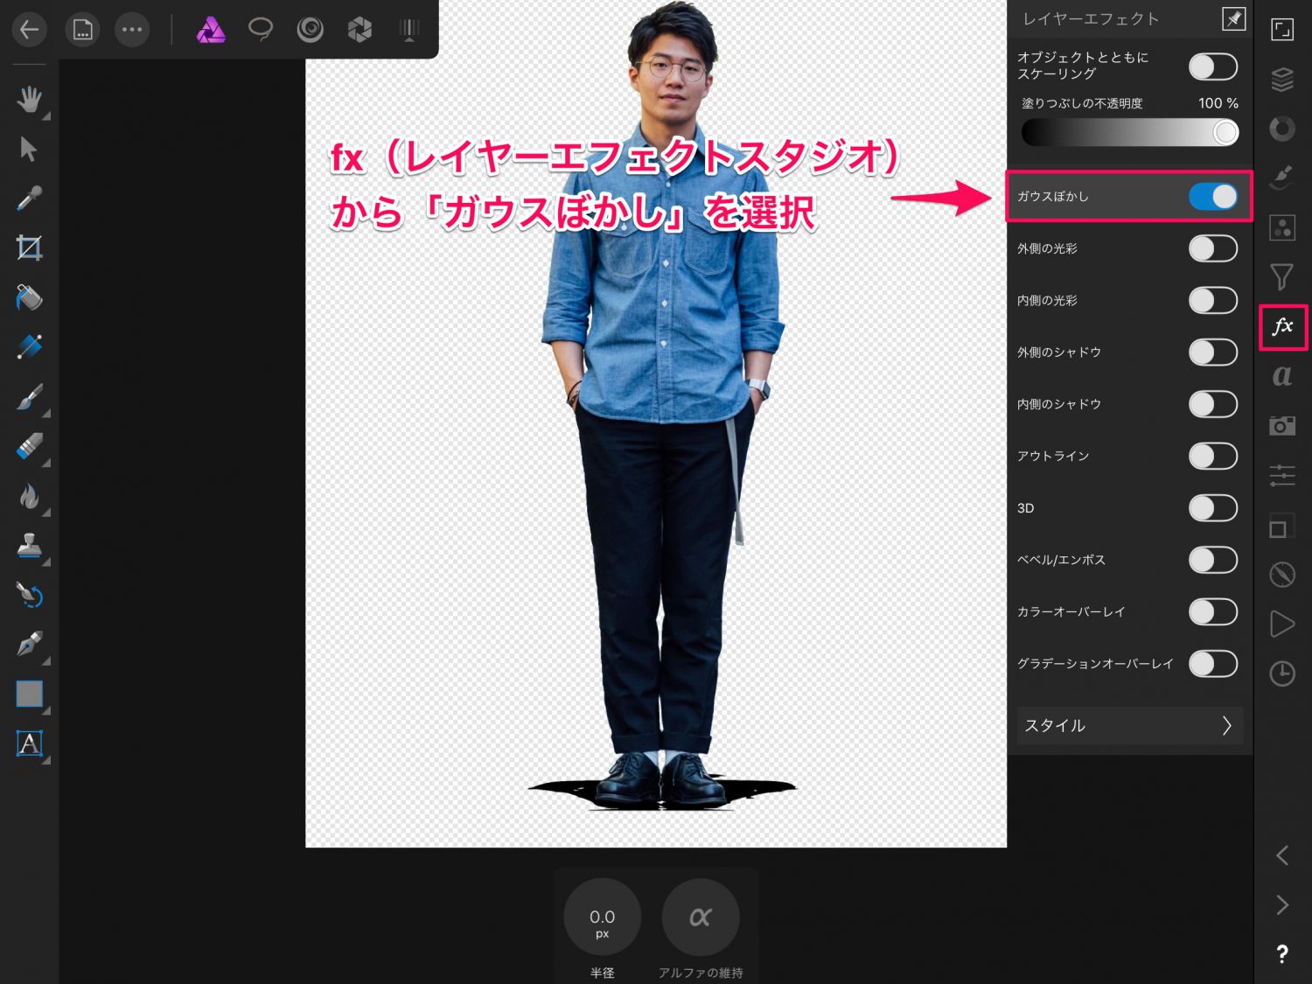Viewport: 1312px width, 984px height.
Task: Click the back arrow to exit
Action: (29, 31)
